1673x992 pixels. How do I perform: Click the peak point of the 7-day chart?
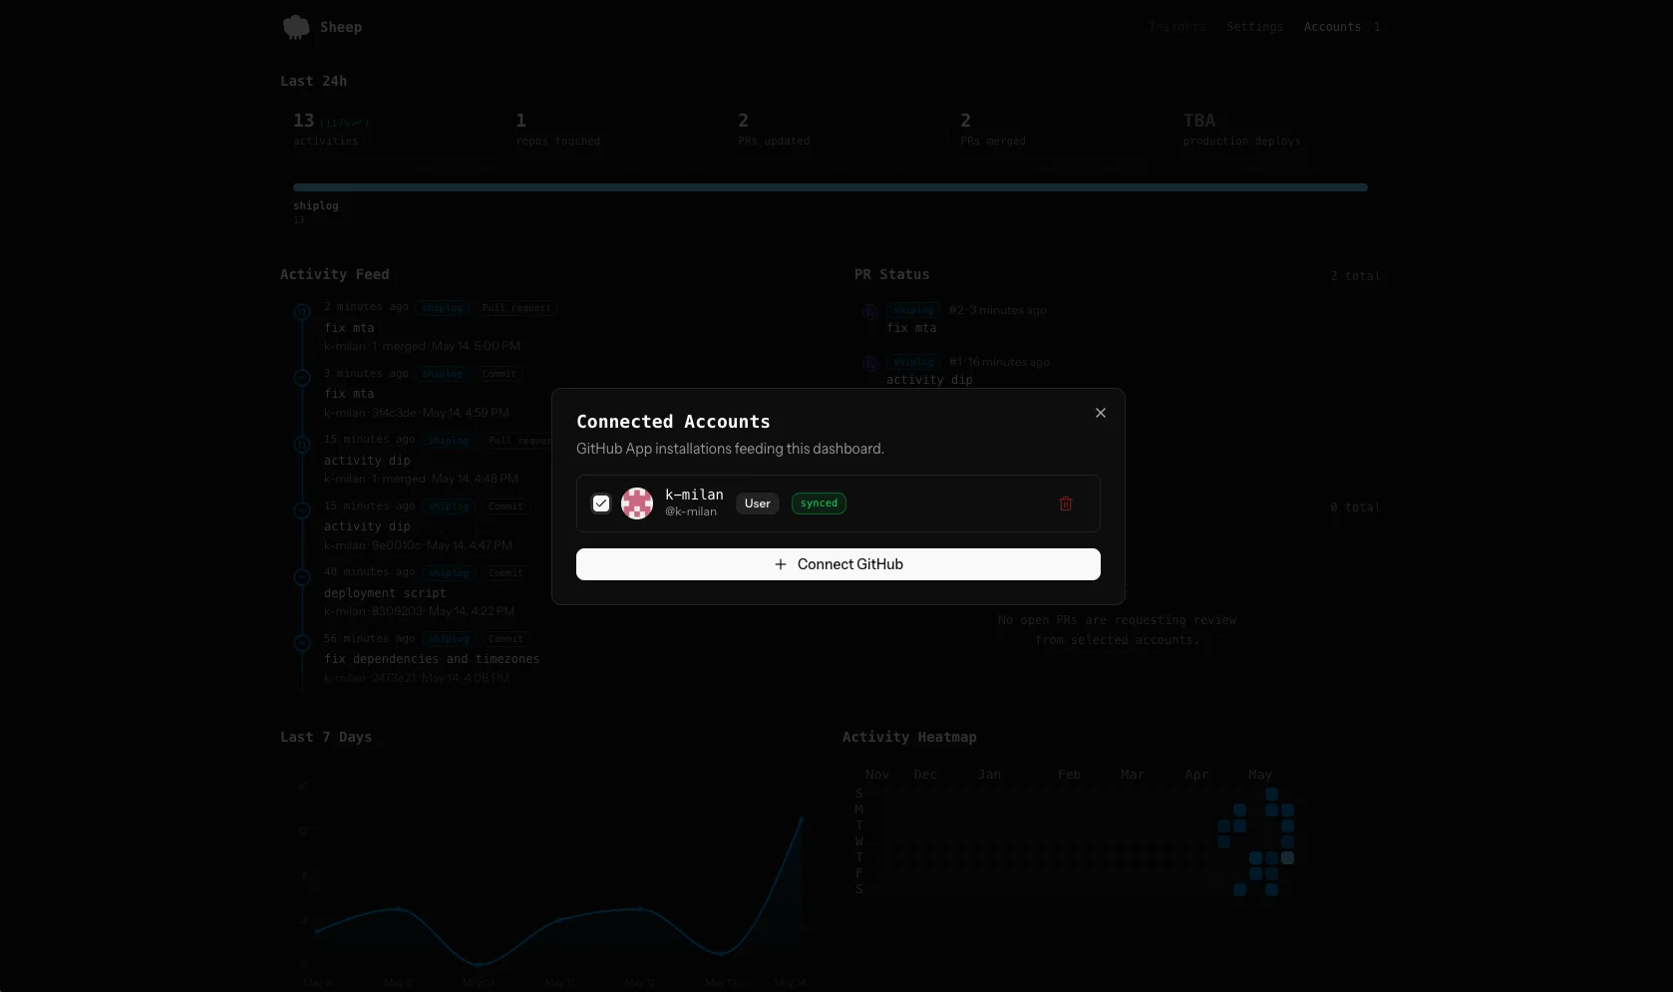[802, 819]
